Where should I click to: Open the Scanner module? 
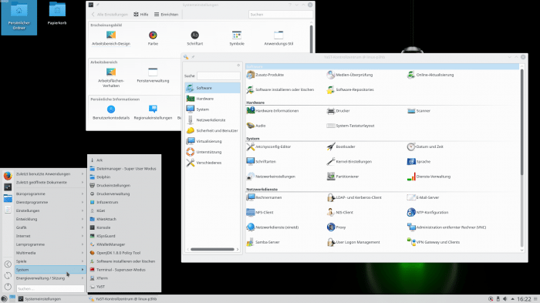pyautogui.click(x=418, y=111)
